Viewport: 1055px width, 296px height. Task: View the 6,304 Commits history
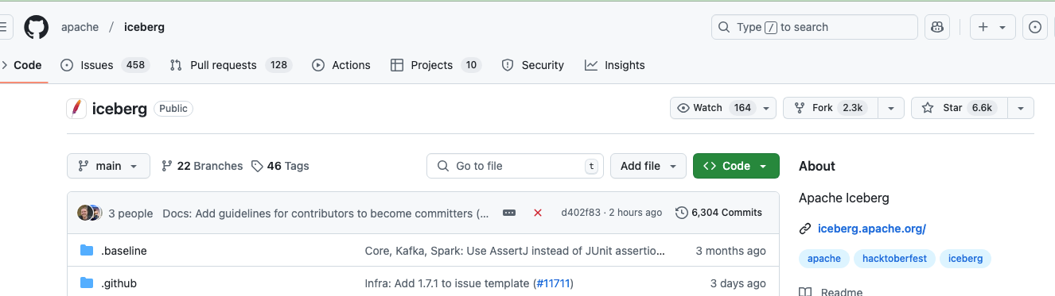(719, 213)
